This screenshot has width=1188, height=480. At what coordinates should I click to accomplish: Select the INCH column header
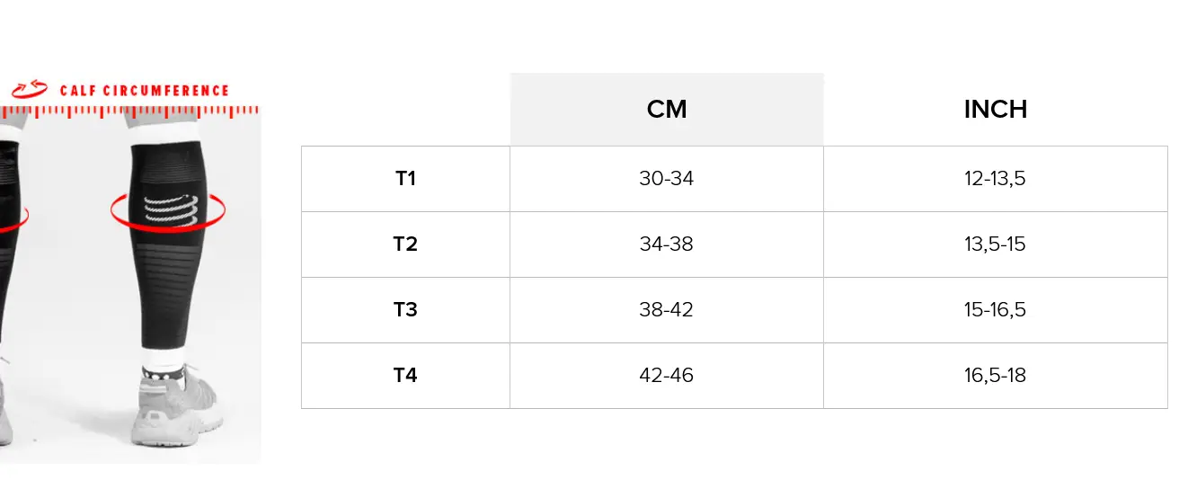[x=996, y=110]
